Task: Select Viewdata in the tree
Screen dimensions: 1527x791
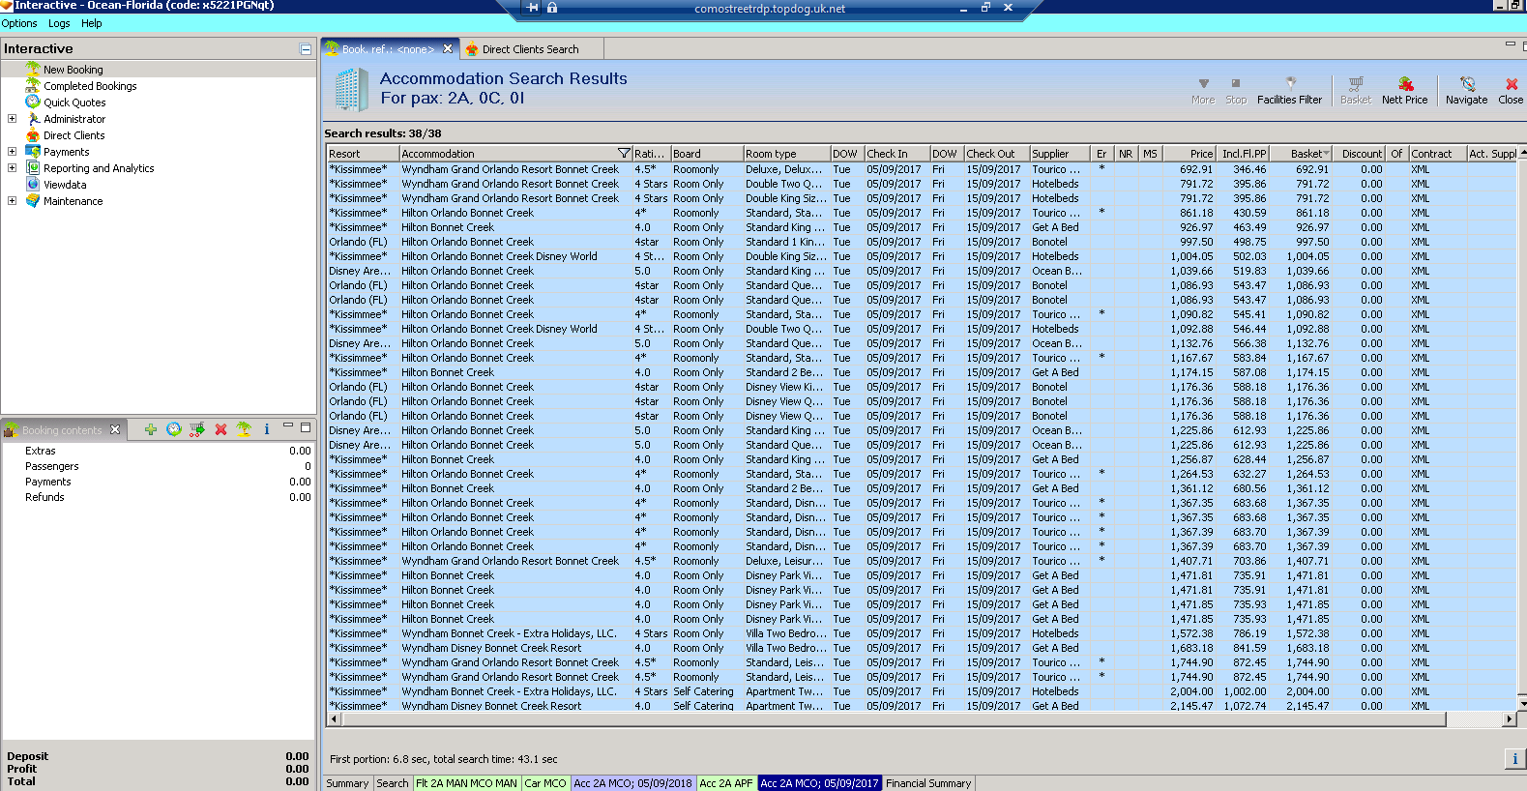Action: click(x=65, y=185)
